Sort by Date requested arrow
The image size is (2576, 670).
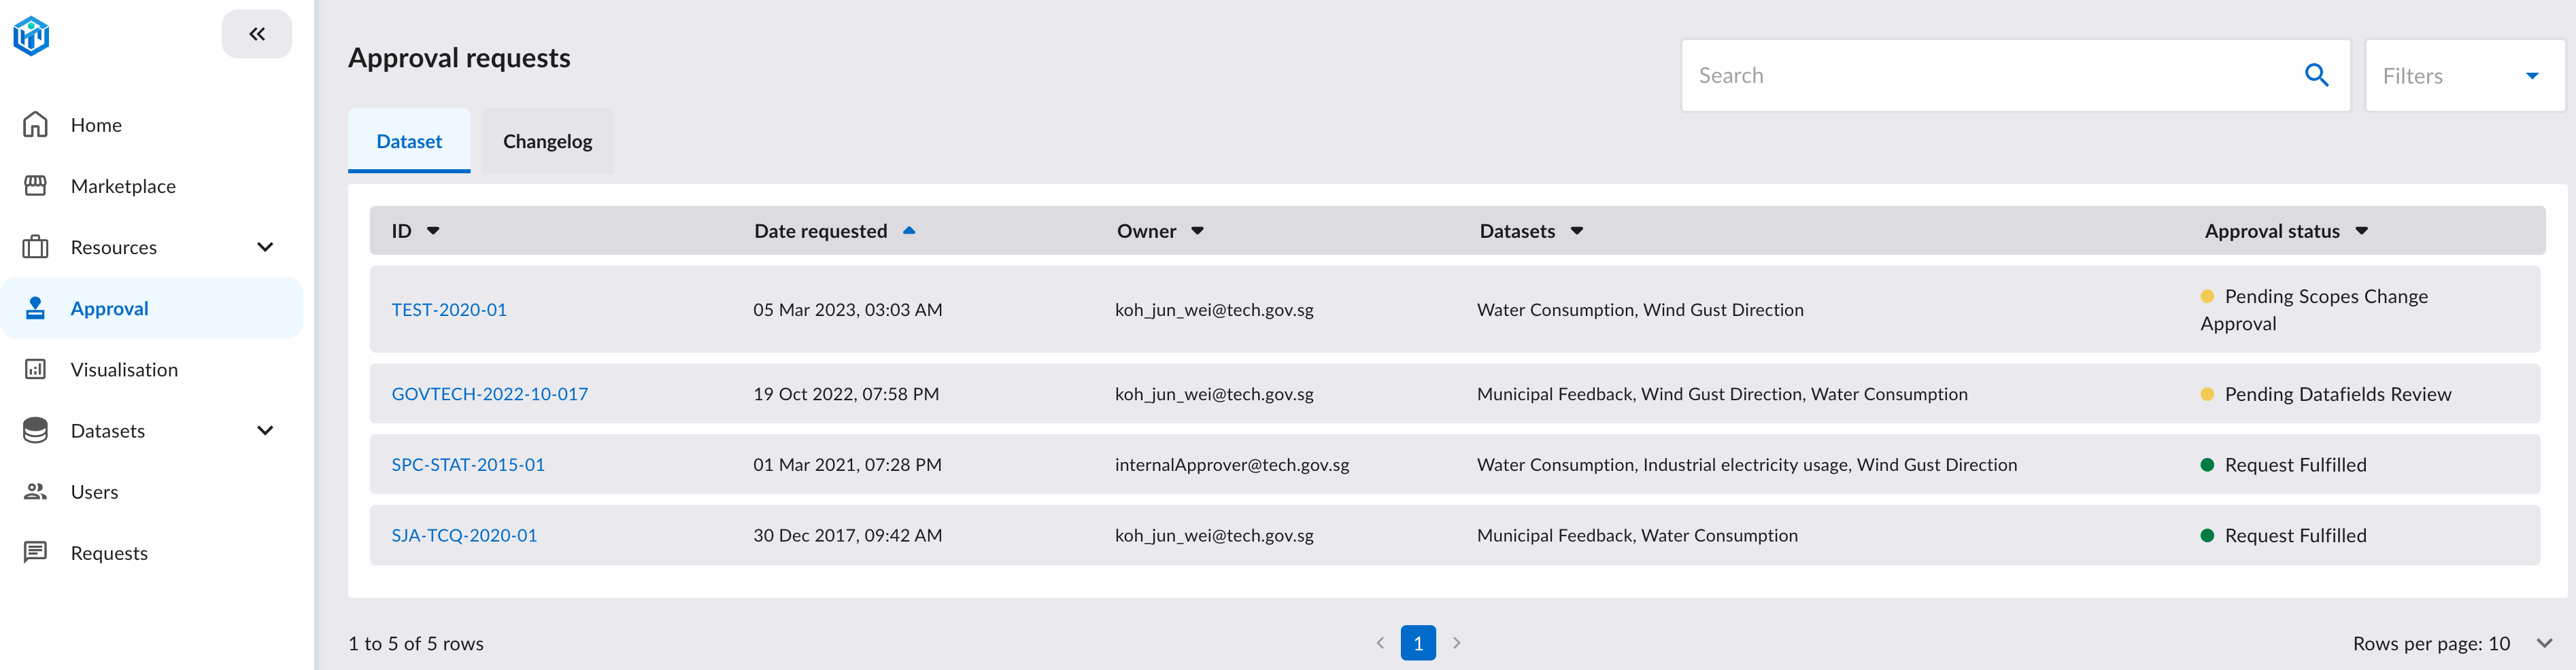click(x=909, y=230)
